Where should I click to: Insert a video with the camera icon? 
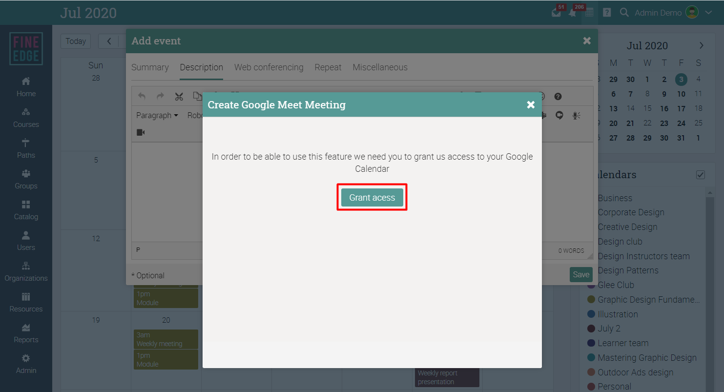[141, 132]
